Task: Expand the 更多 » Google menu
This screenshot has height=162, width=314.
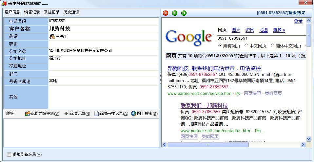Action: tap(279, 30)
